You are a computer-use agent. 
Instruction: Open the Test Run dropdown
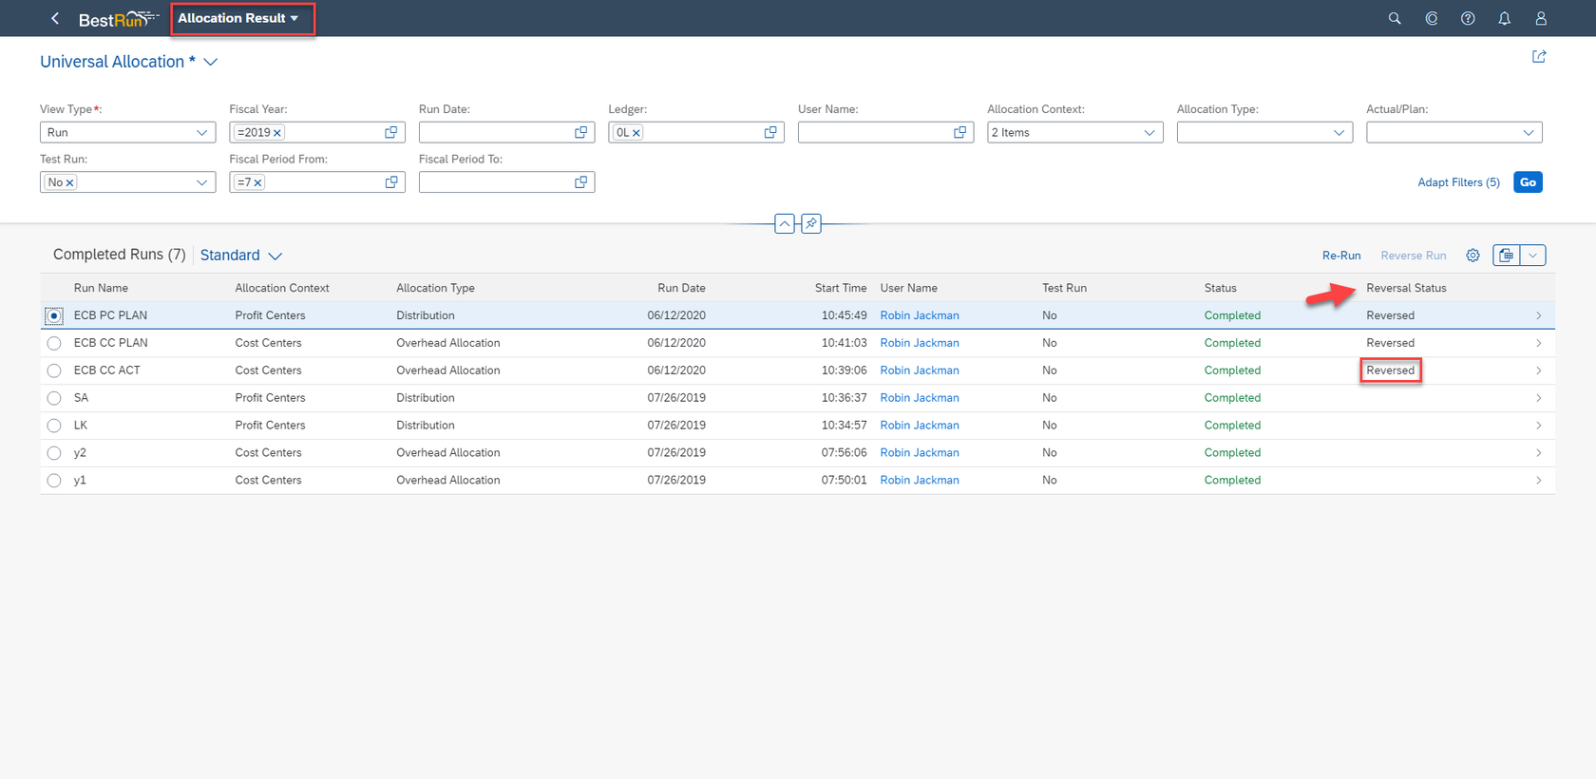coord(201,181)
